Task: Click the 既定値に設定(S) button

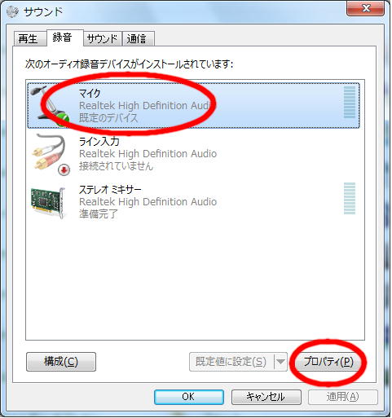Action: tap(231, 362)
